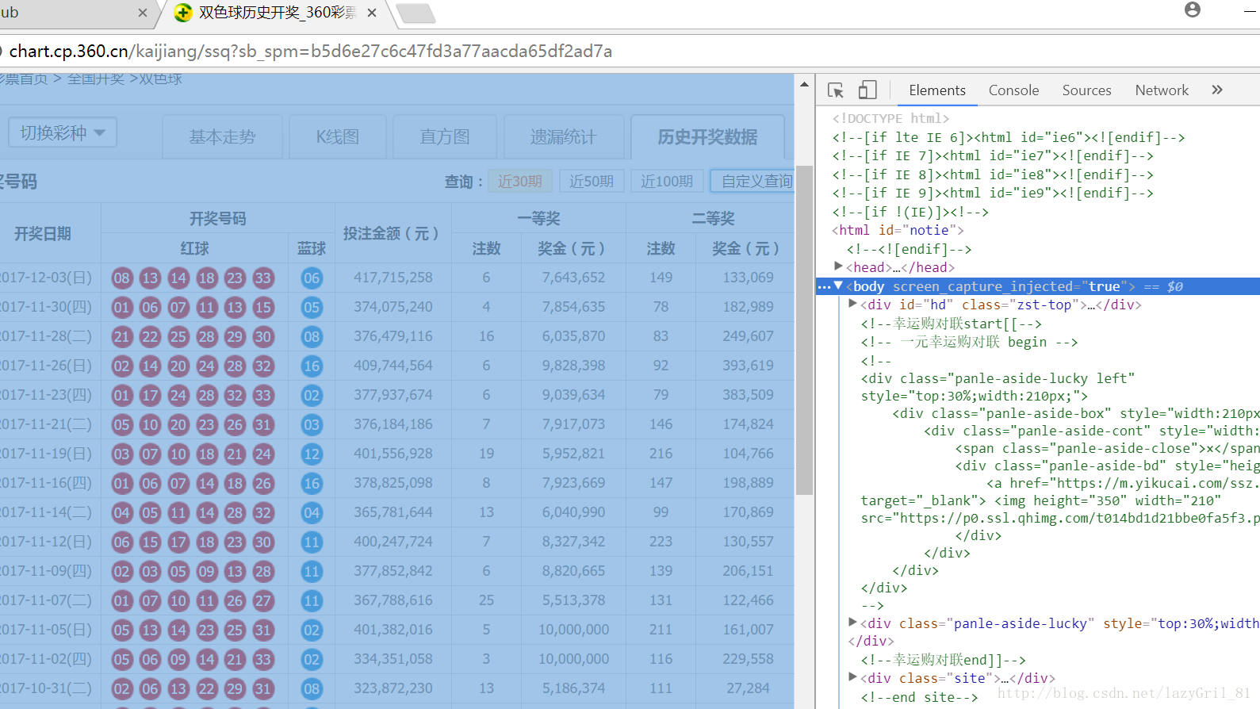Select the inspect element picker icon
1260x709 pixels.
pos(836,90)
